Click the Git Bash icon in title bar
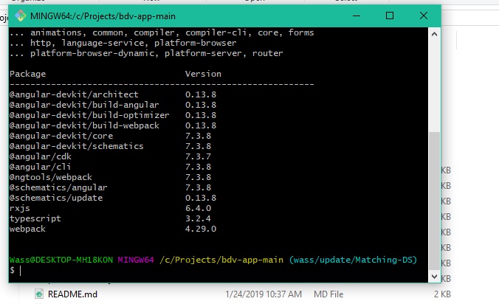The height and width of the screenshot is (304, 499). coord(21,15)
